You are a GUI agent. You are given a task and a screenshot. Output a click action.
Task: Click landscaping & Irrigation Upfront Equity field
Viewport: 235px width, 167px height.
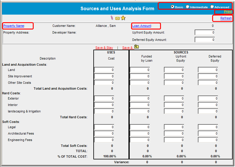(174, 111)
